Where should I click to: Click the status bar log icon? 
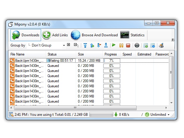point(11,114)
